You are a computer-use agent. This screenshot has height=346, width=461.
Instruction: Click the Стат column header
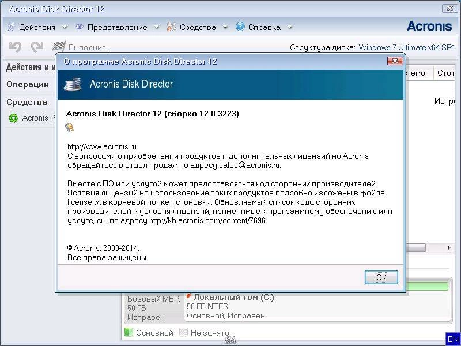pyautogui.click(x=445, y=73)
